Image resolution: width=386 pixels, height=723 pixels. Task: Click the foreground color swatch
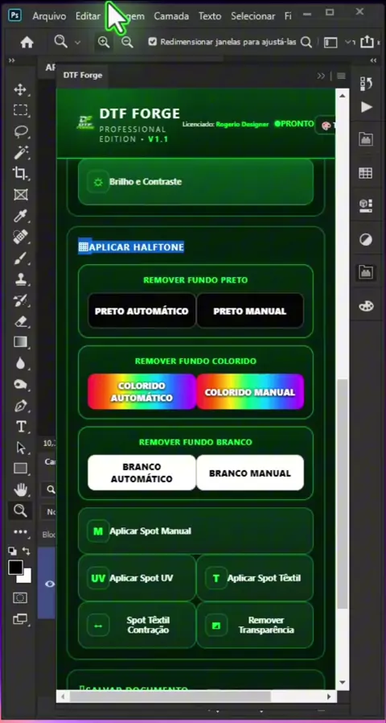(15, 568)
